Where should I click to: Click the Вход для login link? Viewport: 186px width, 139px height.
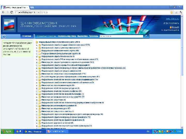(x=175, y=27)
